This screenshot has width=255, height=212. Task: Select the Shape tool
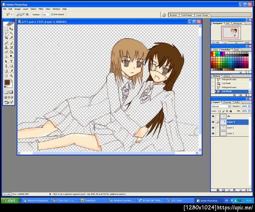(x=11, y=66)
